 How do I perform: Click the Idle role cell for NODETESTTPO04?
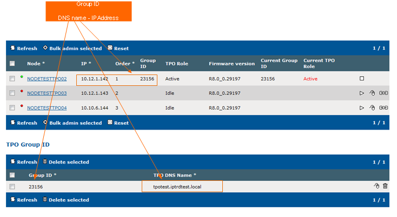(170, 108)
